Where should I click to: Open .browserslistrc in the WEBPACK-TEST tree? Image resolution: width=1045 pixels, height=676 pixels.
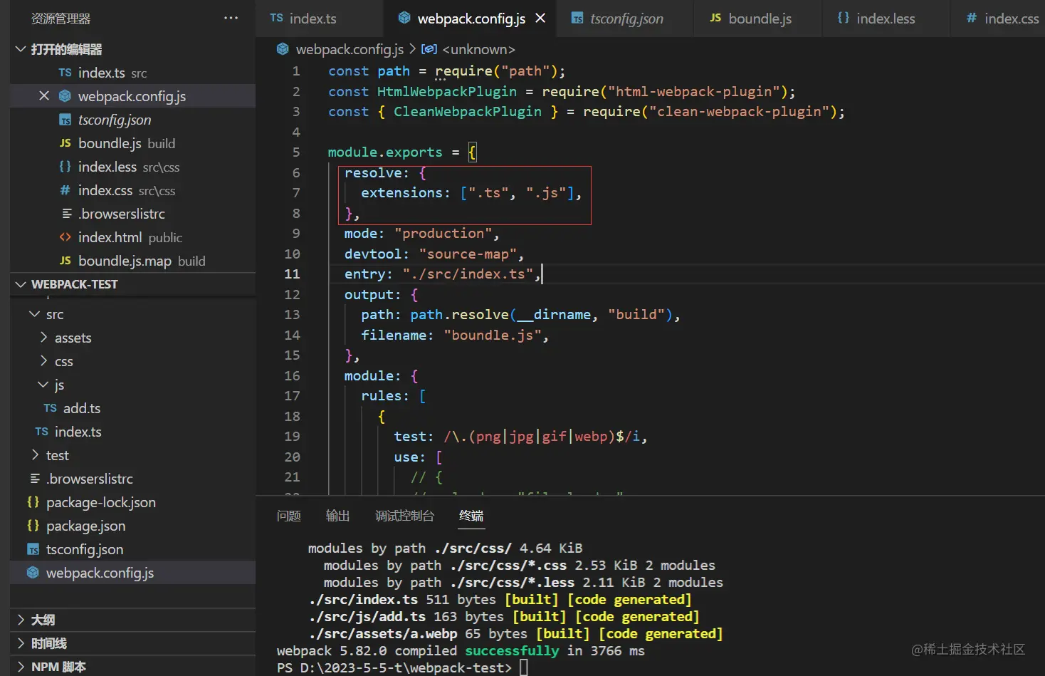pyautogui.click(x=90, y=479)
